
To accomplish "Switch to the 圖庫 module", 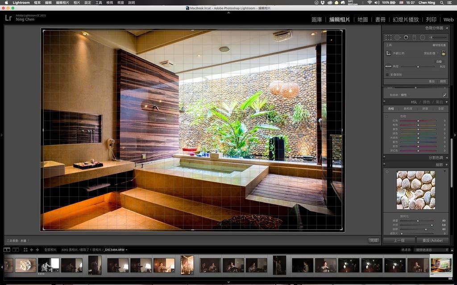I will (316, 20).
